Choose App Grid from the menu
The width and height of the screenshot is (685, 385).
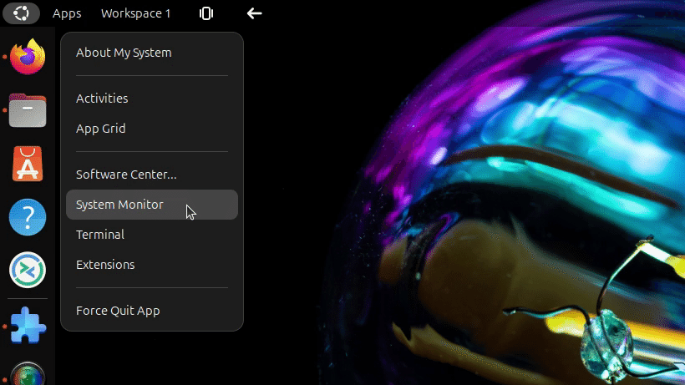click(152, 129)
